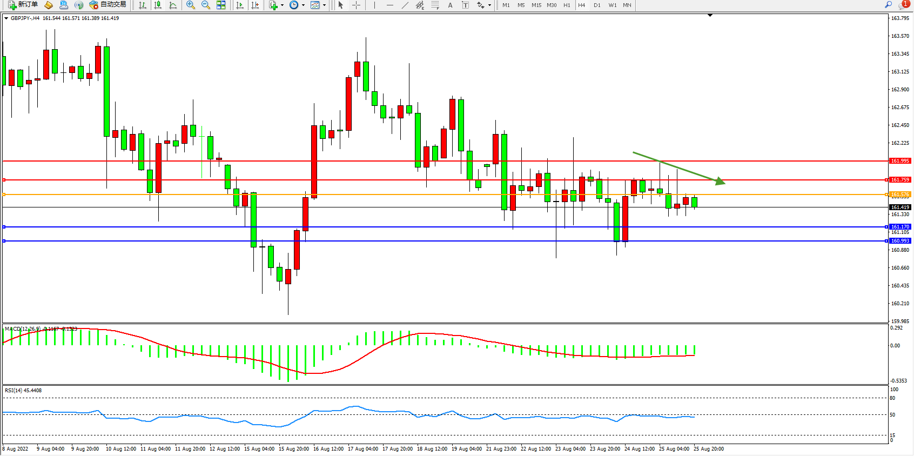Viewport: 914px width, 456px height.
Task: Click the New Order (新订单) button
Action: [23, 5]
